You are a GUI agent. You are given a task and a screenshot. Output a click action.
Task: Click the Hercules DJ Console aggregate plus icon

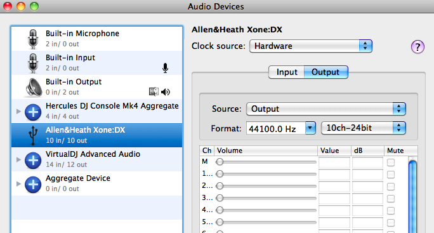[33, 112]
